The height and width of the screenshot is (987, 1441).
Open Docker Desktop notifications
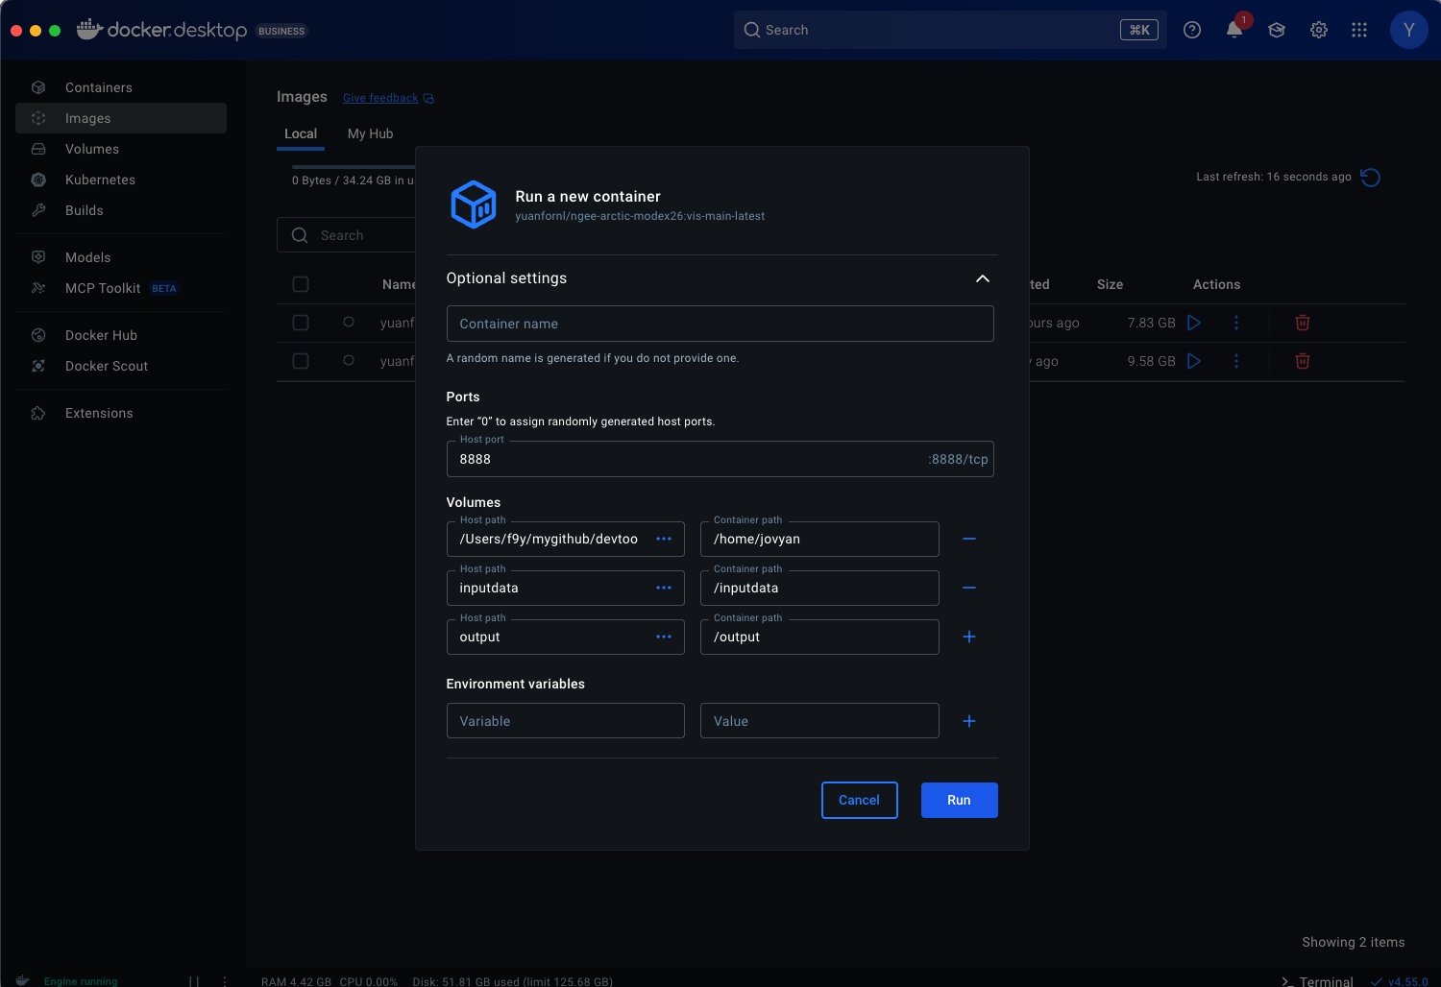[1233, 30]
